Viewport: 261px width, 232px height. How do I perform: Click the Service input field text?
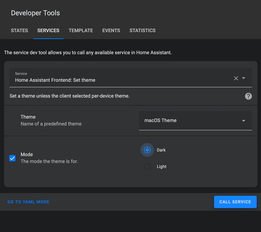click(55, 80)
